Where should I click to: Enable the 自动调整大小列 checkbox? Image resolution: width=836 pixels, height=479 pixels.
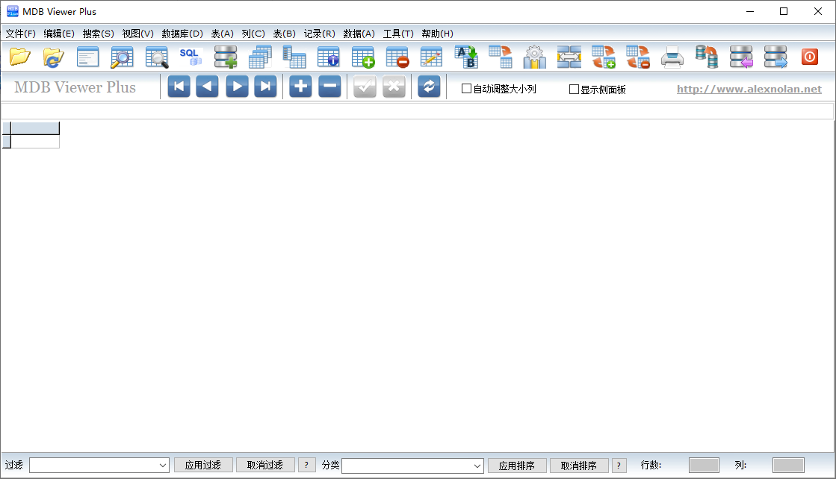pyautogui.click(x=467, y=89)
